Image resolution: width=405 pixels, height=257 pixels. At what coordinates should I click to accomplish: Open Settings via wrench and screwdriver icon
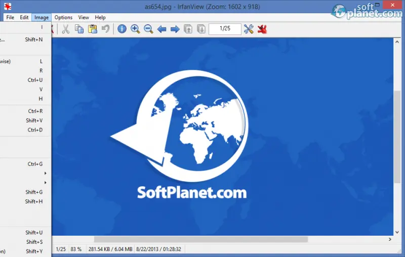point(249,29)
